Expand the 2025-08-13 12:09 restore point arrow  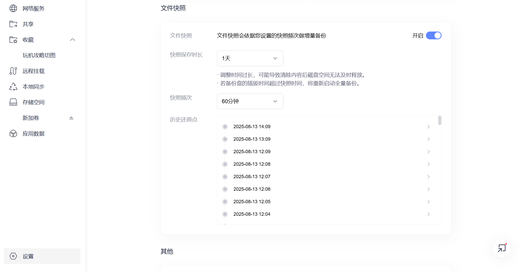click(x=429, y=152)
